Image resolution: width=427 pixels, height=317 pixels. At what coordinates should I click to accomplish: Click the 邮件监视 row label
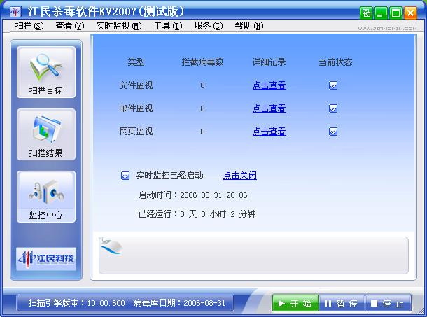tap(136, 108)
